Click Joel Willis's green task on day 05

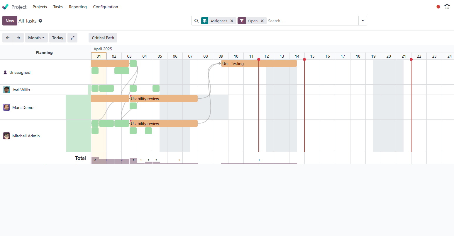pyautogui.click(x=156, y=88)
